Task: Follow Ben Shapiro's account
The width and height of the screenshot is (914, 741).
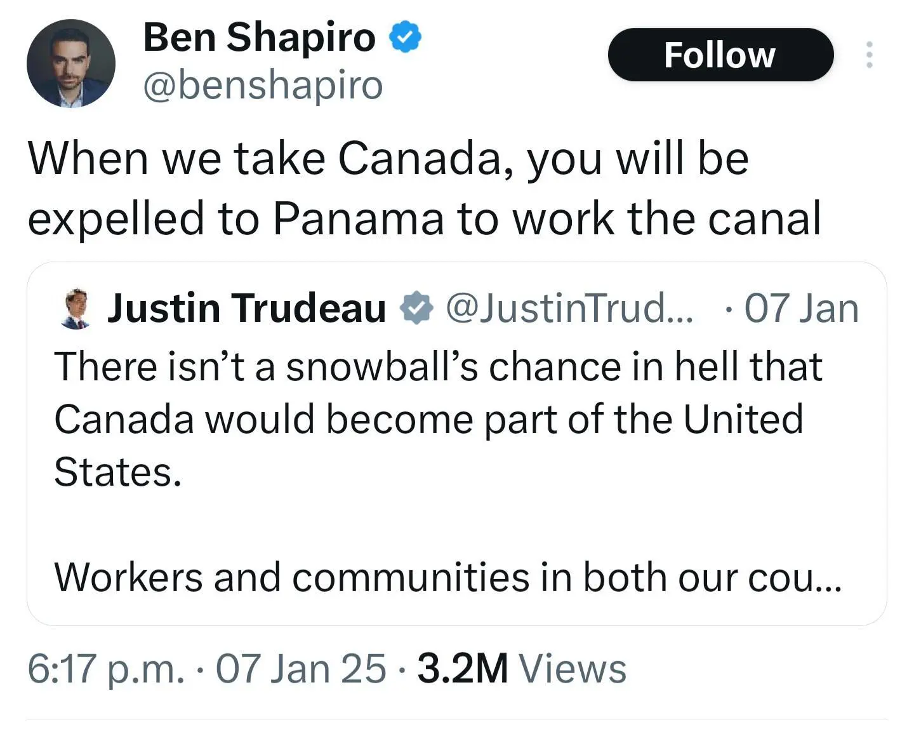Action: [x=720, y=55]
